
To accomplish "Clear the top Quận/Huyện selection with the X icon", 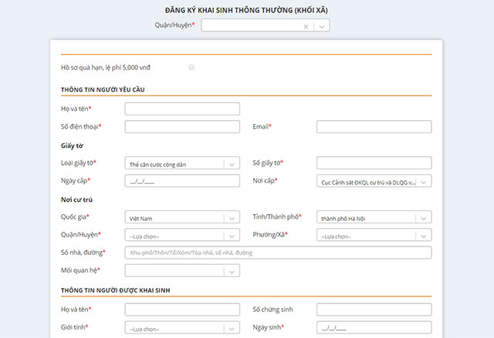I will point(306,26).
